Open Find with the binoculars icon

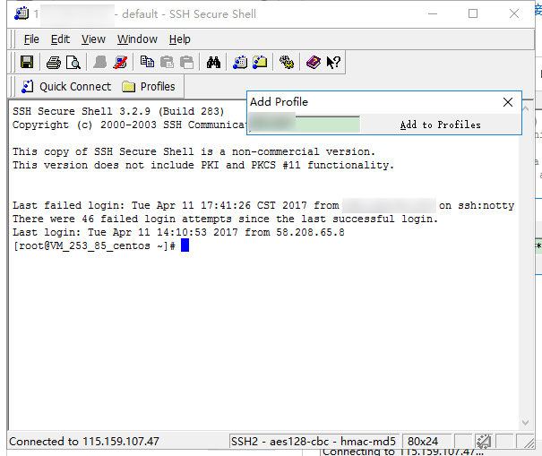[213, 63]
